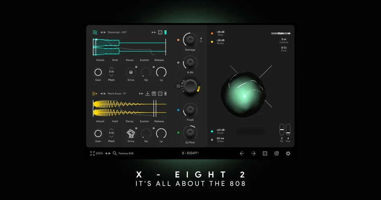Toggle the gray 8-Bit effect dot
381x200 pixels.
(x=178, y=62)
